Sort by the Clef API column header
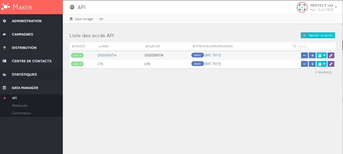Image resolution: width=343 pixels, height=154 pixels. (153, 46)
